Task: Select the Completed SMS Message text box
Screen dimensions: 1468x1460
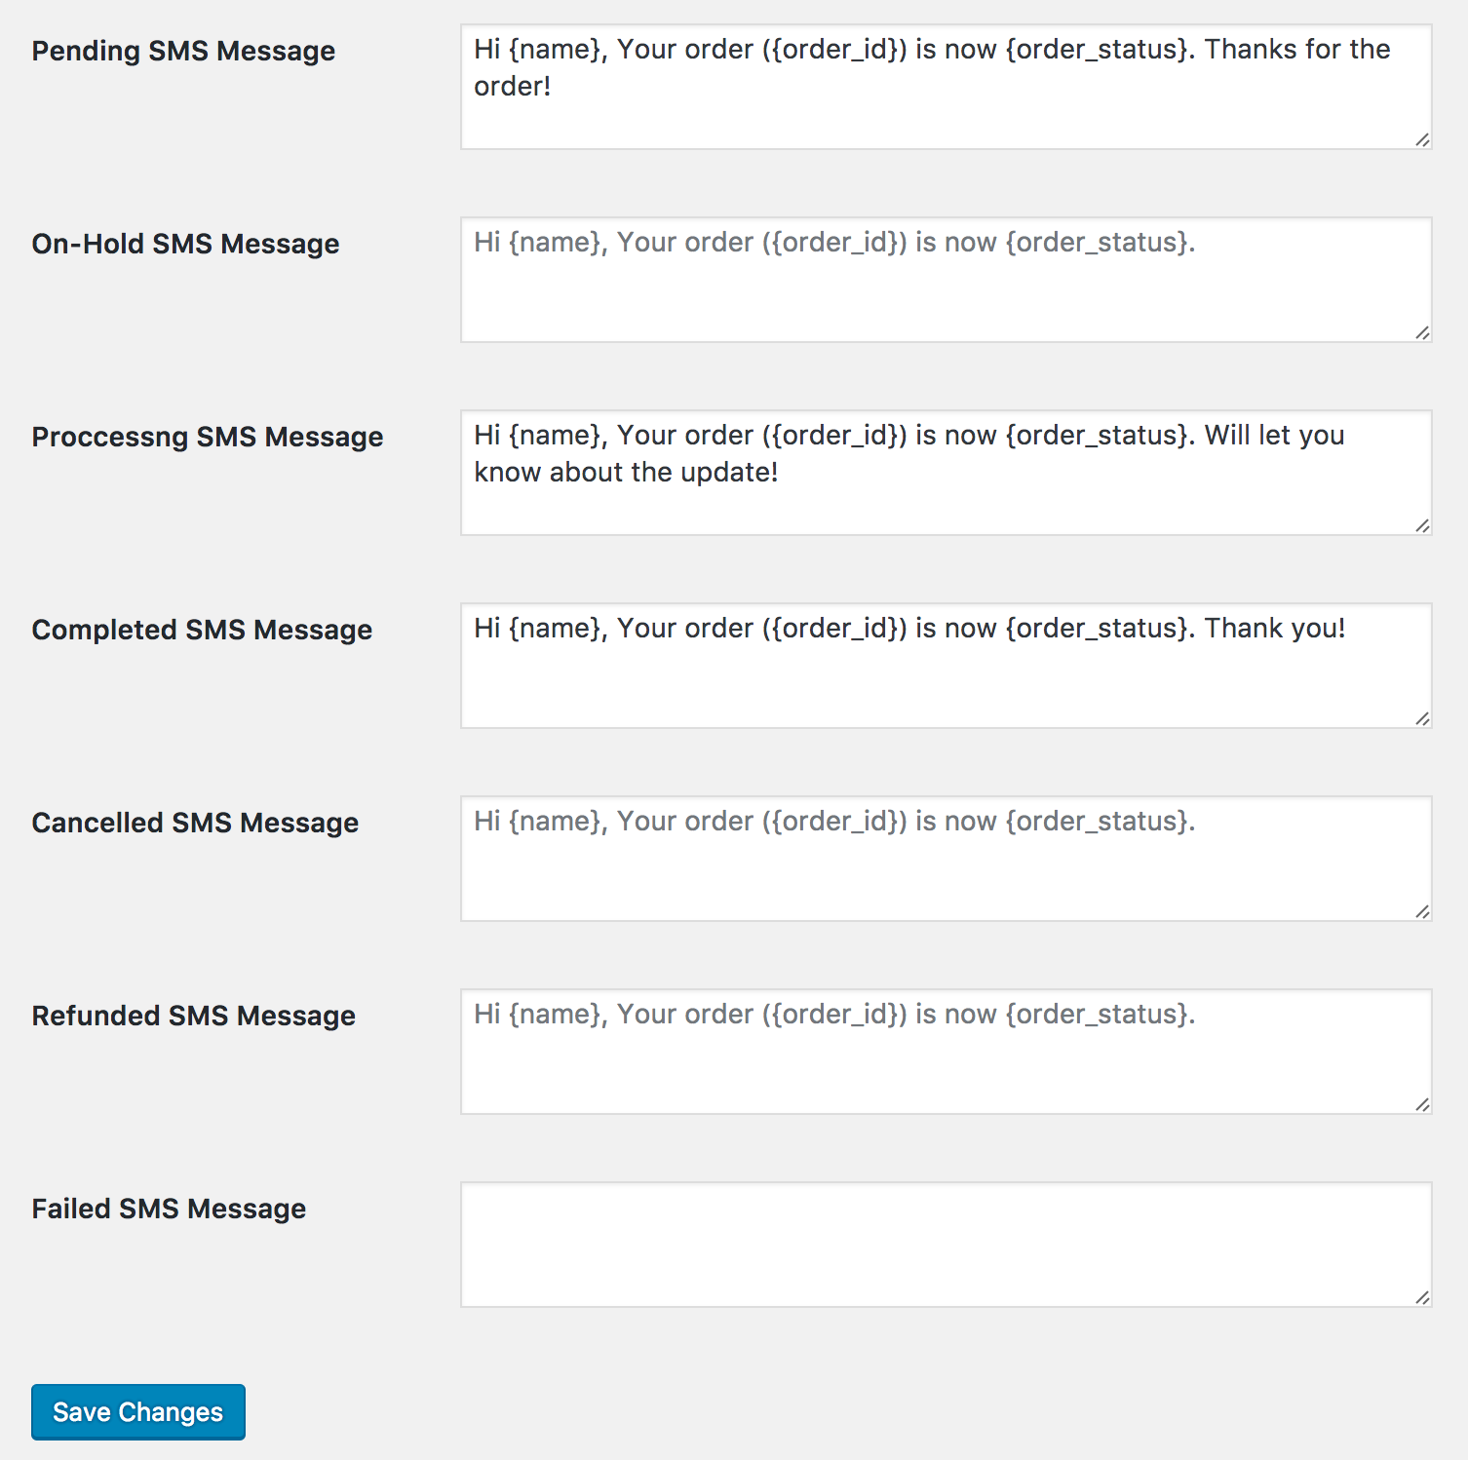Action: coord(946,667)
